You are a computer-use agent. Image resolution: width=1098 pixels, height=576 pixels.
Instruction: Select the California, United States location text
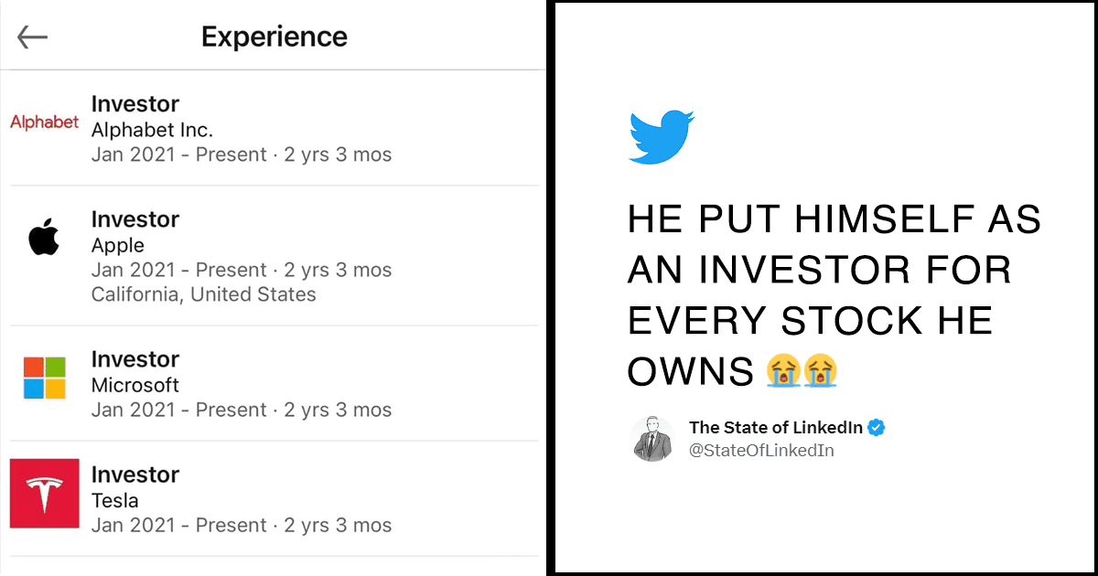(x=205, y=293)
